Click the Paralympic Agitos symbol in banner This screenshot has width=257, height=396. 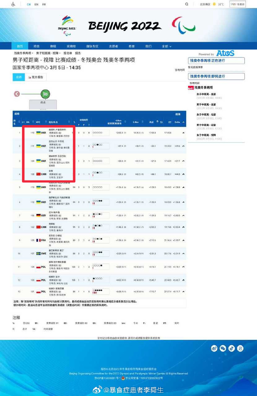click(183, 25)
